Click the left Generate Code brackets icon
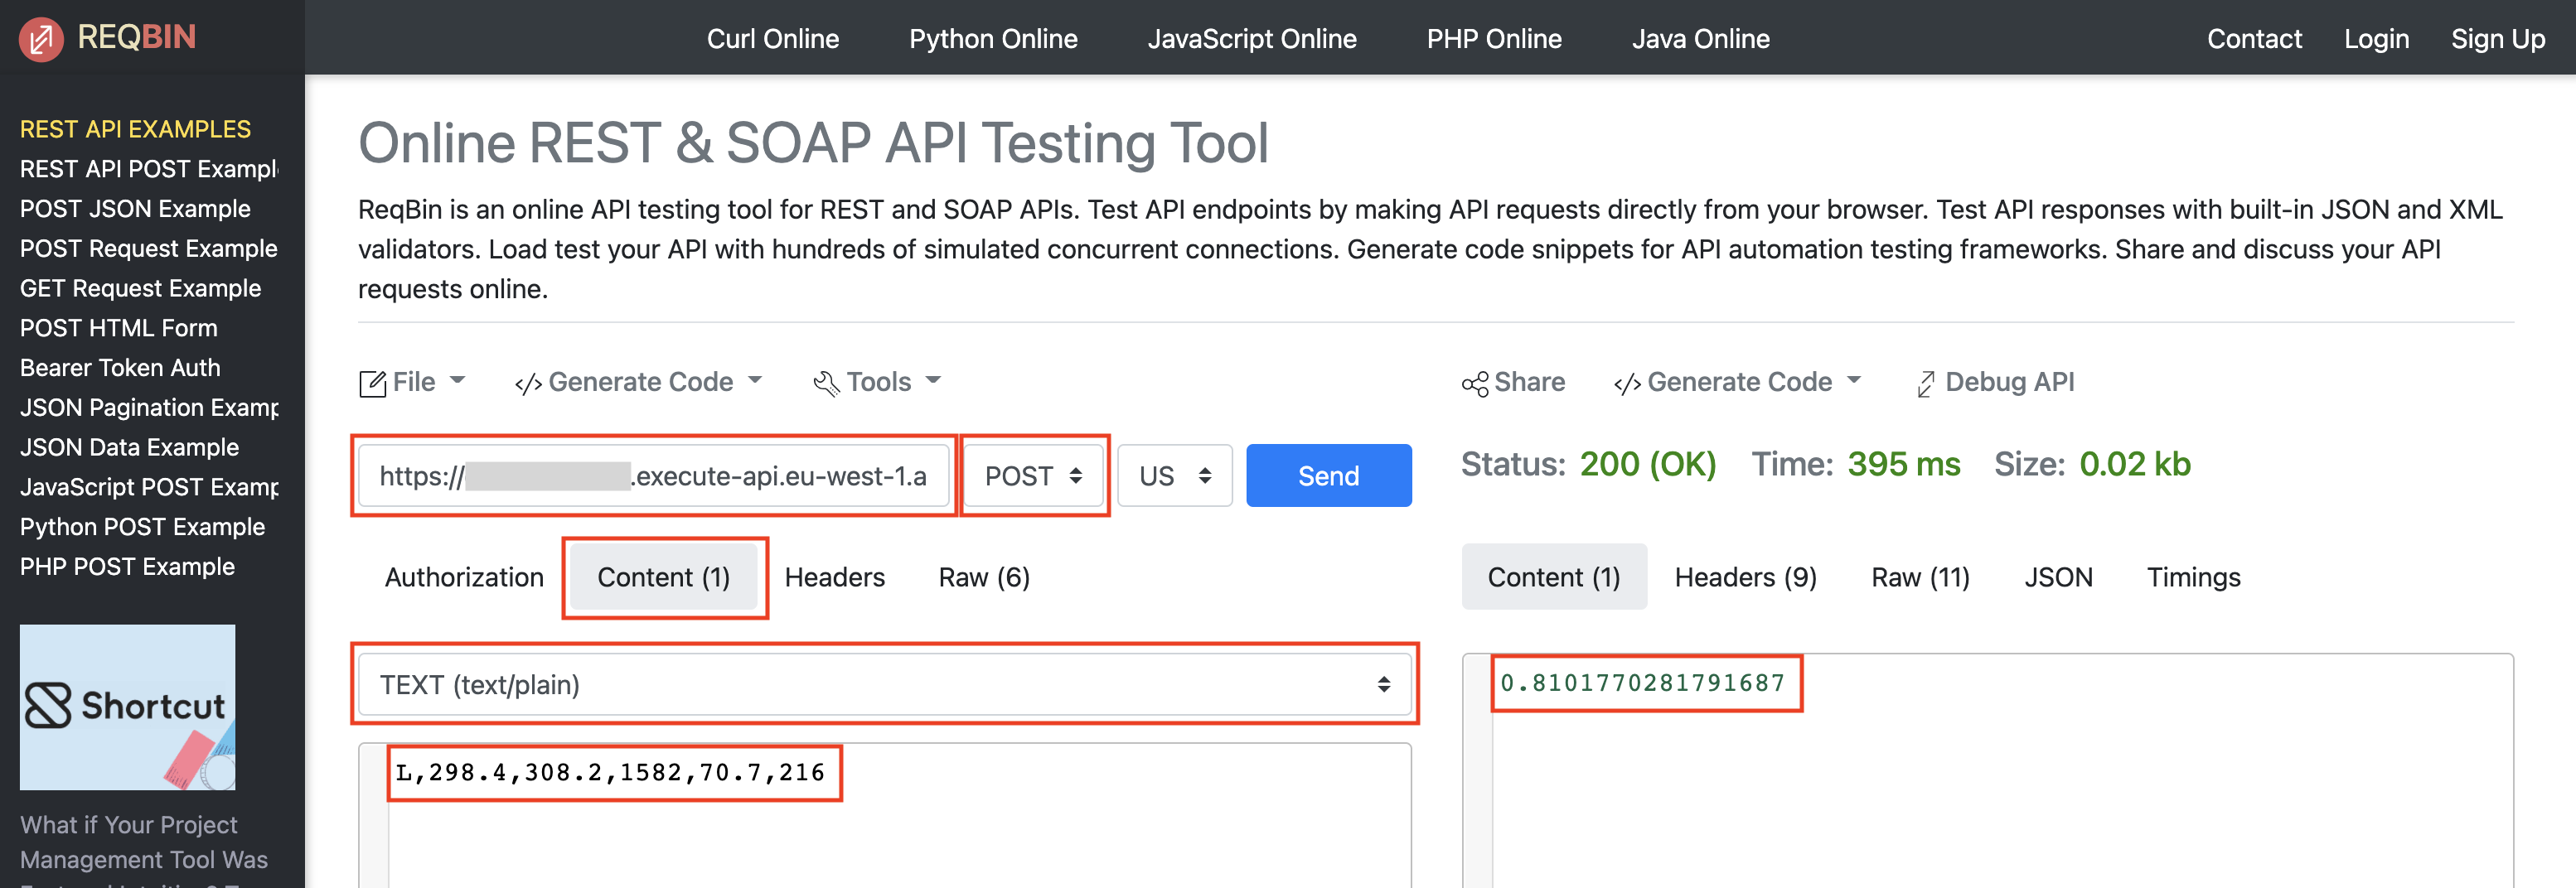Screen dimensions: 2576x888 point(528,384)
